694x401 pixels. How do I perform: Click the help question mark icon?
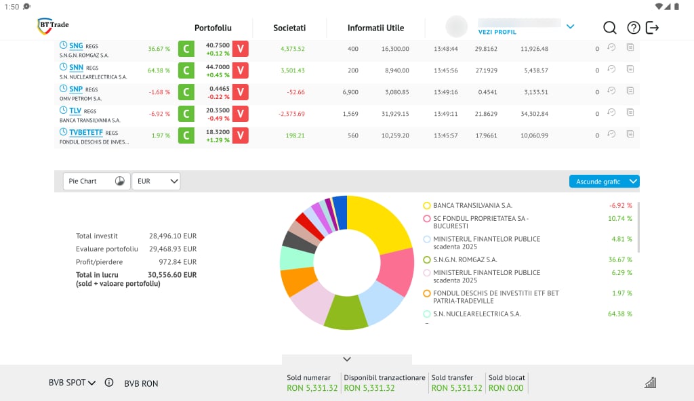[633, 28]
